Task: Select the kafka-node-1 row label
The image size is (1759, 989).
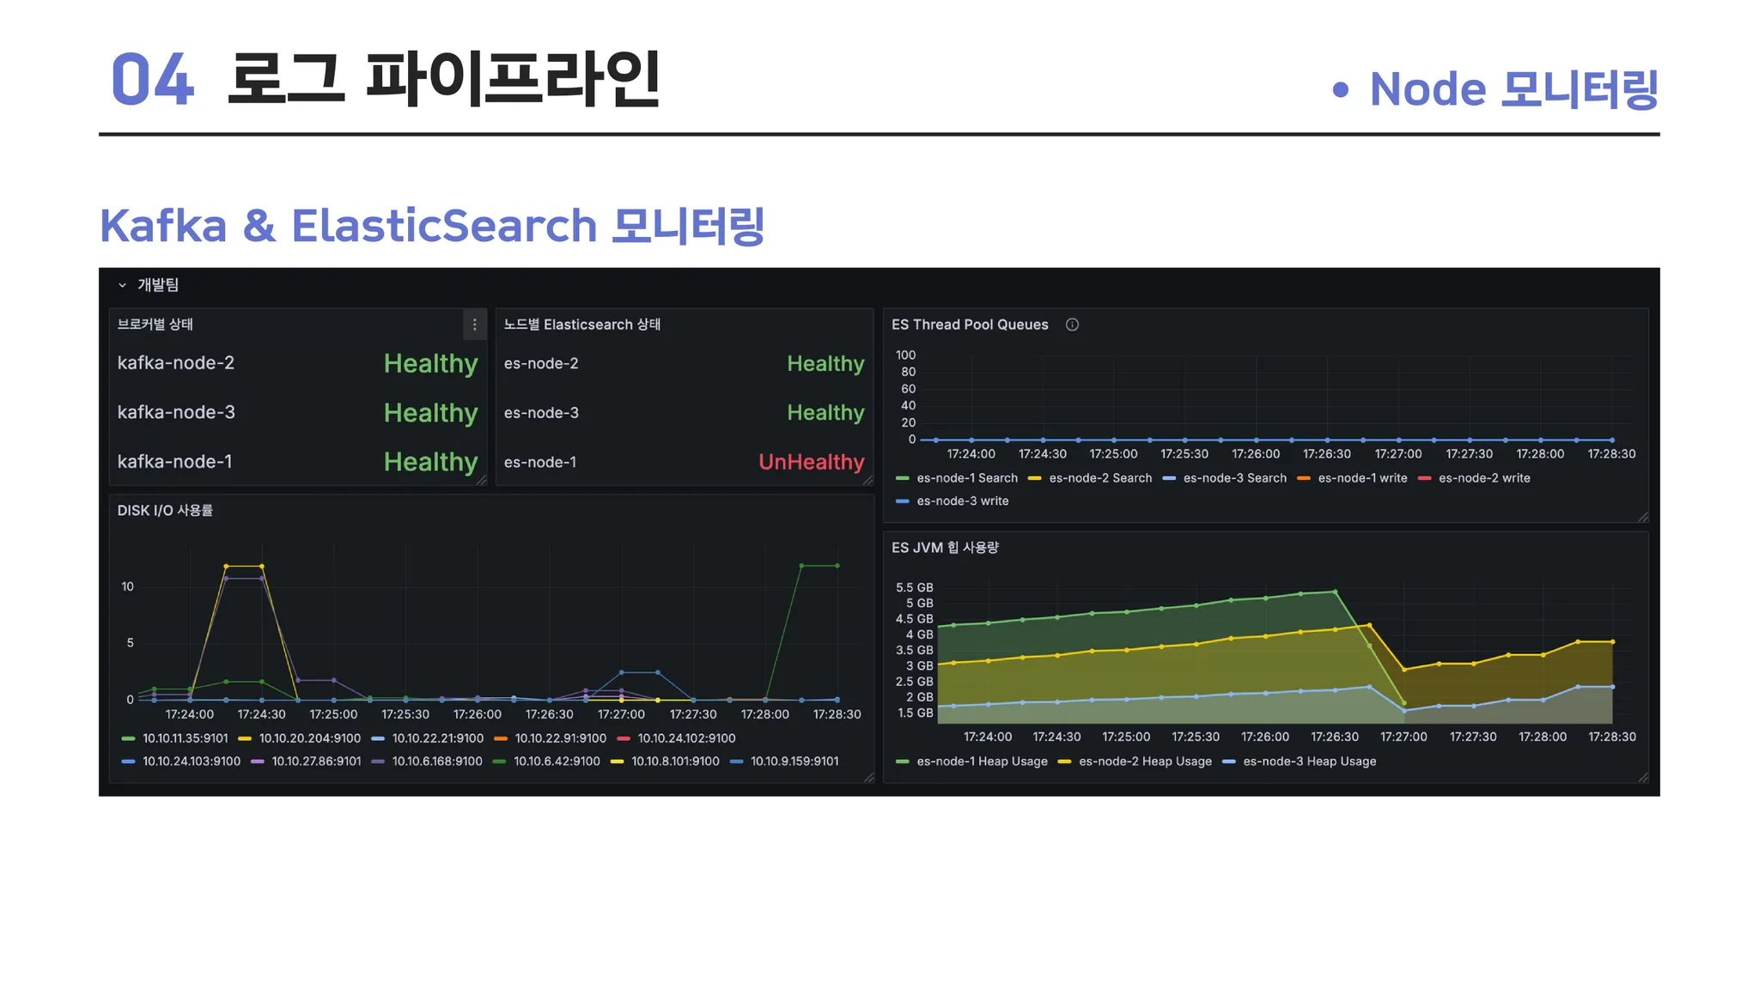Action: (175, 462)
